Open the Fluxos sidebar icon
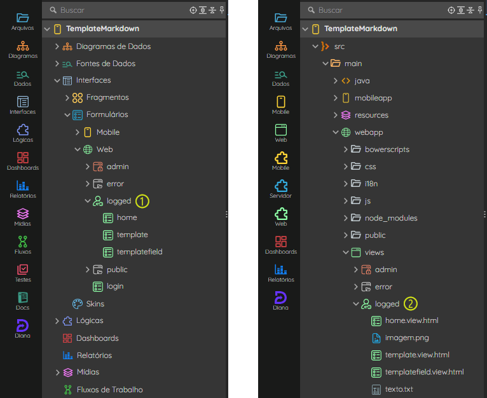The image size is (487, 398). [x=23, y=245]
